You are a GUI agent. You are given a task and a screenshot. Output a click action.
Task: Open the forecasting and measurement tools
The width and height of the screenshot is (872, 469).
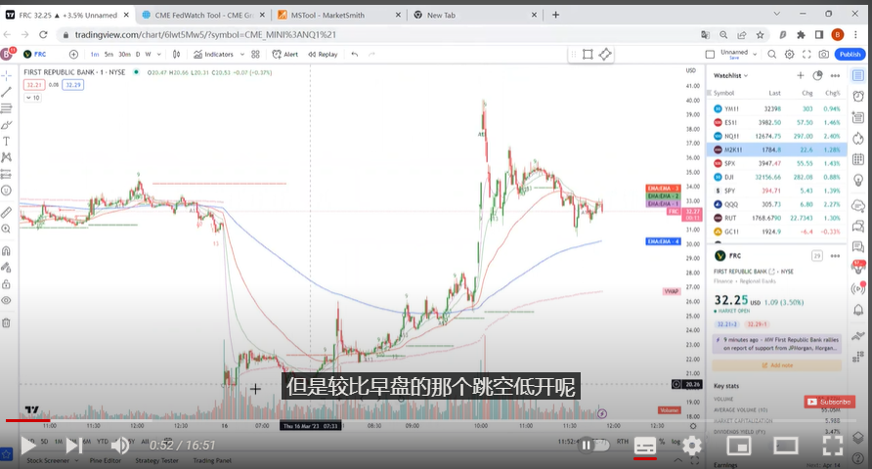click(x=7, y=174)
